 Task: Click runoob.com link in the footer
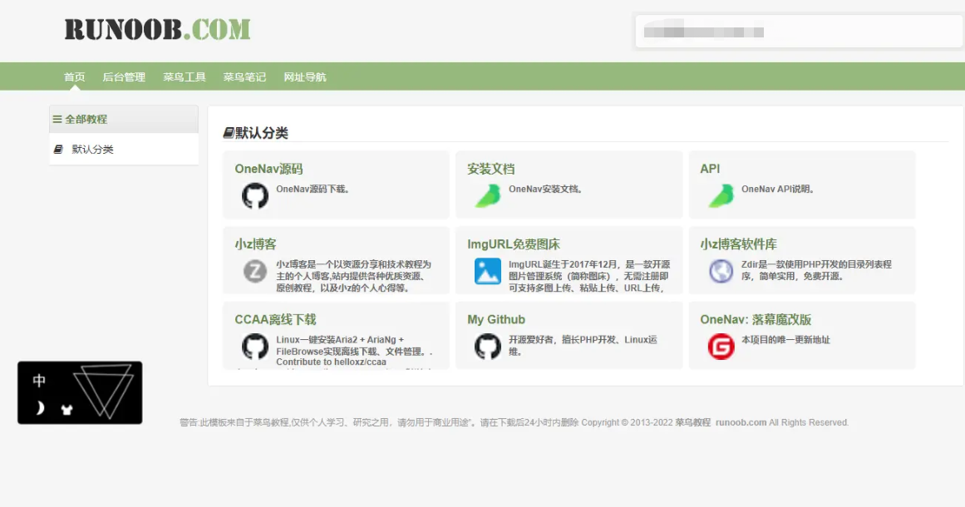click(741, 422)
